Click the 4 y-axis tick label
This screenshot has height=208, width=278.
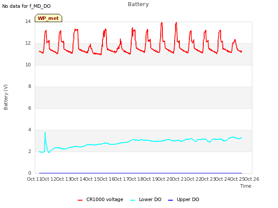pos(30,130)
